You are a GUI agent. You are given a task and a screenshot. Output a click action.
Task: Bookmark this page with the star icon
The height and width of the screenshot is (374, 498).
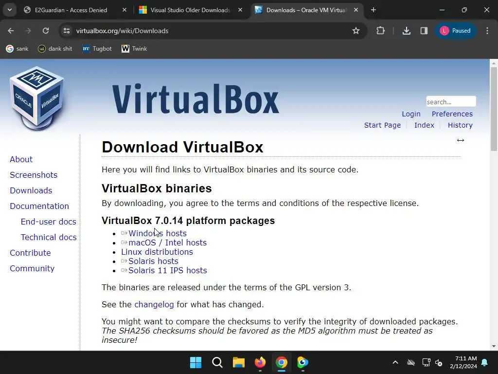click(356, 31)
